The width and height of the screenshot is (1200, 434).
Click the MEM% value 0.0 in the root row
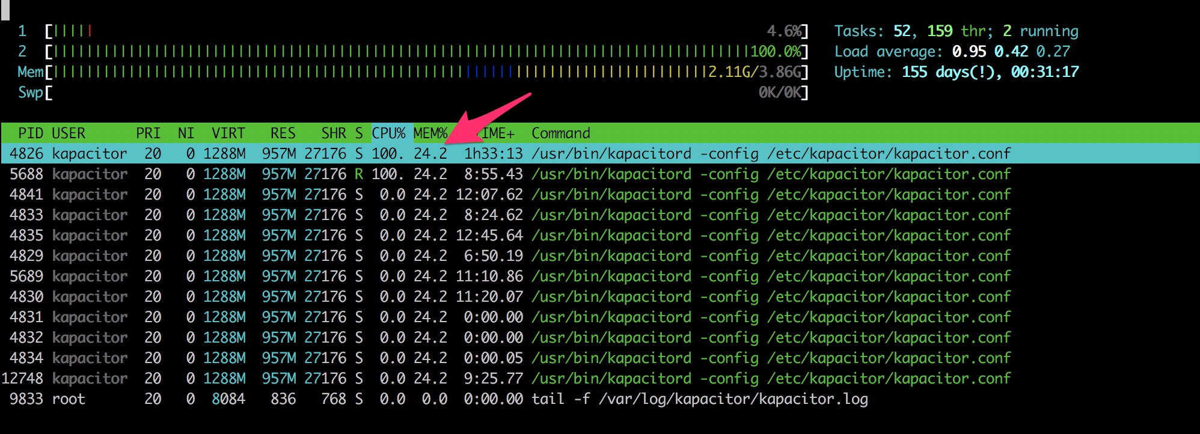tap(435, 399)
